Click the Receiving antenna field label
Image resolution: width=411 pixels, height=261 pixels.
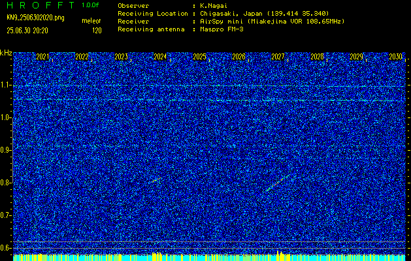coord(151,29)
